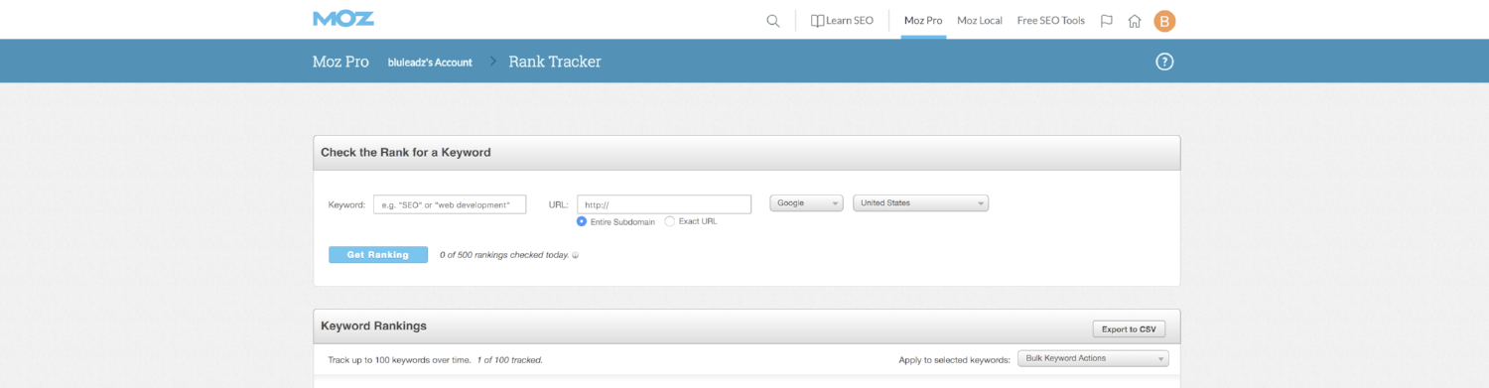Click the 'Keyword Rankings' heading
Image resolution: width=1489 pixels, height=388 pixels.
[x=373, y=325]
